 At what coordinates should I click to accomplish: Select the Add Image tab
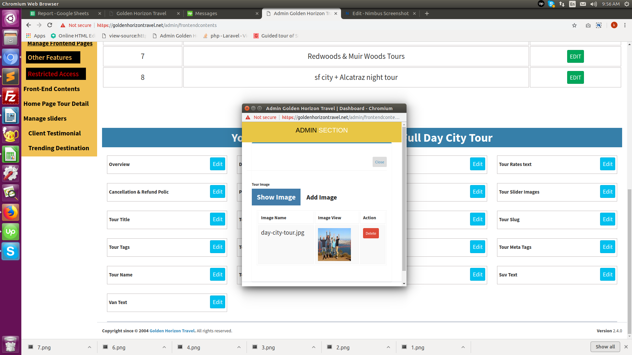321,197
